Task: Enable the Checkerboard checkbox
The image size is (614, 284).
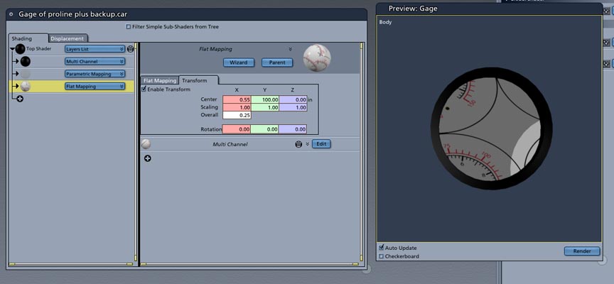Action: pos(382,256)
